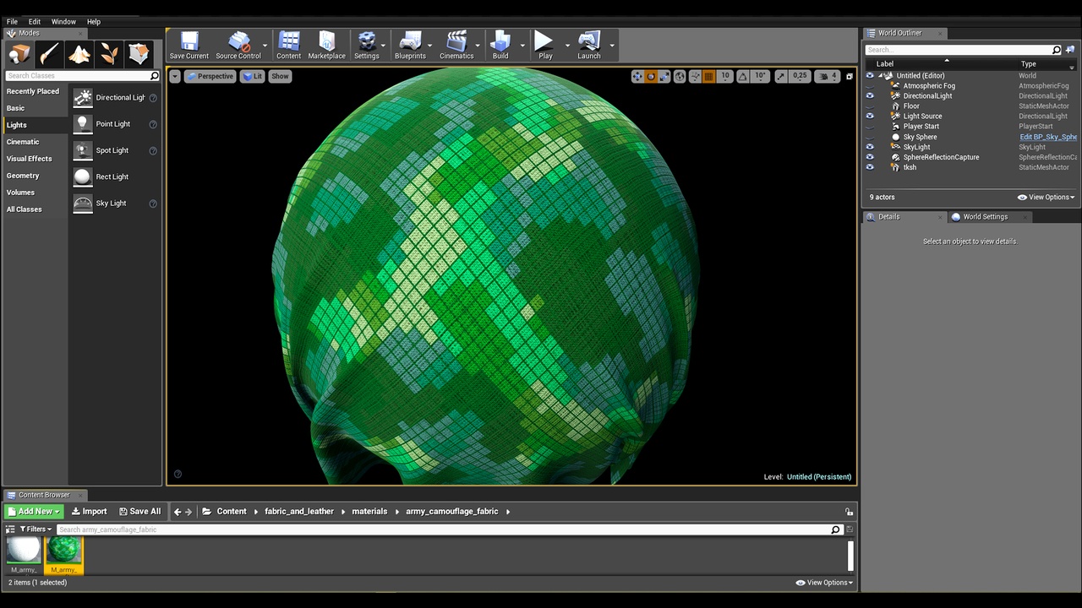Image resolution: width=1082 pixels, height=608 pixels.
Task: Click the Cinematics clapperboard icon
Action: [x=456, y=46]
